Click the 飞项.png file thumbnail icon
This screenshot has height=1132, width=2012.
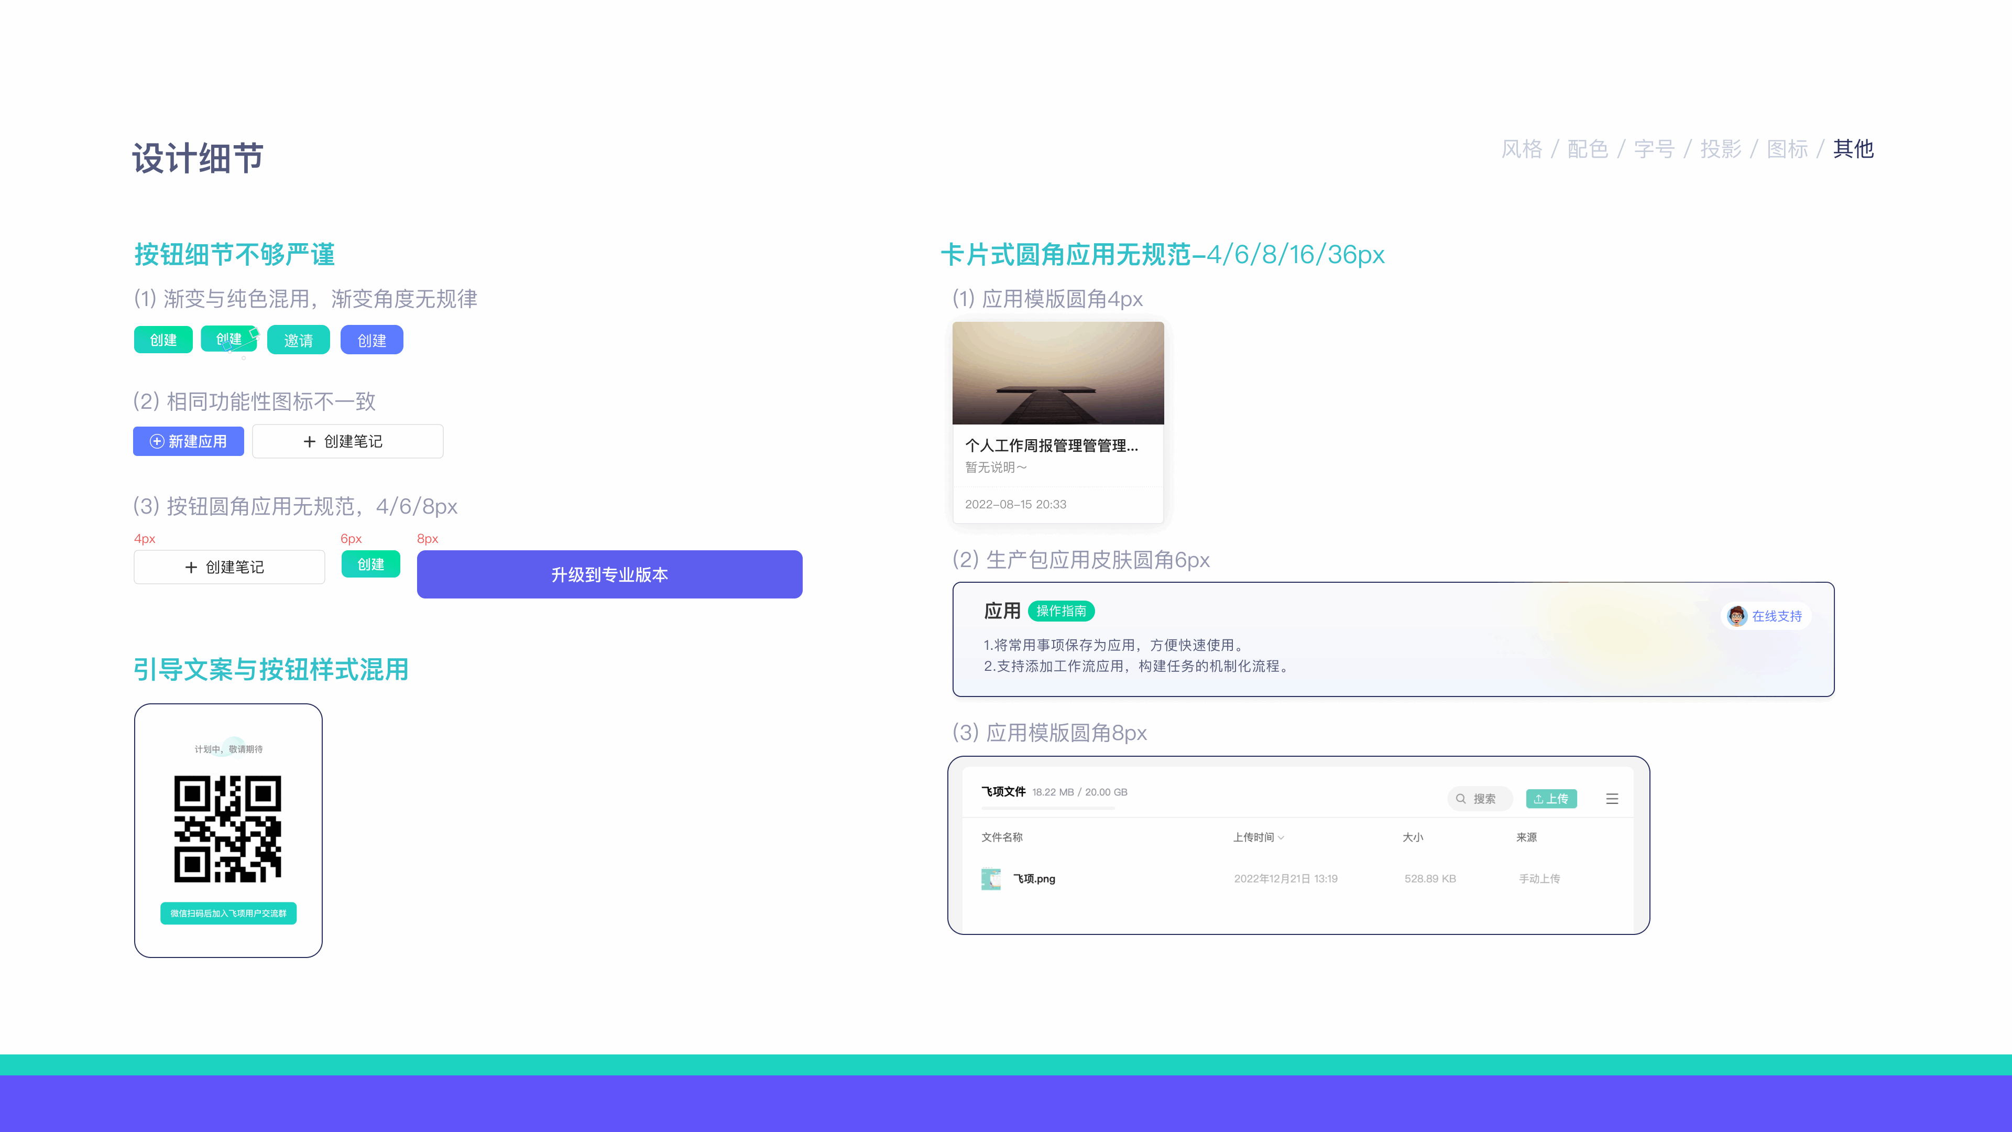coord(990,878)
